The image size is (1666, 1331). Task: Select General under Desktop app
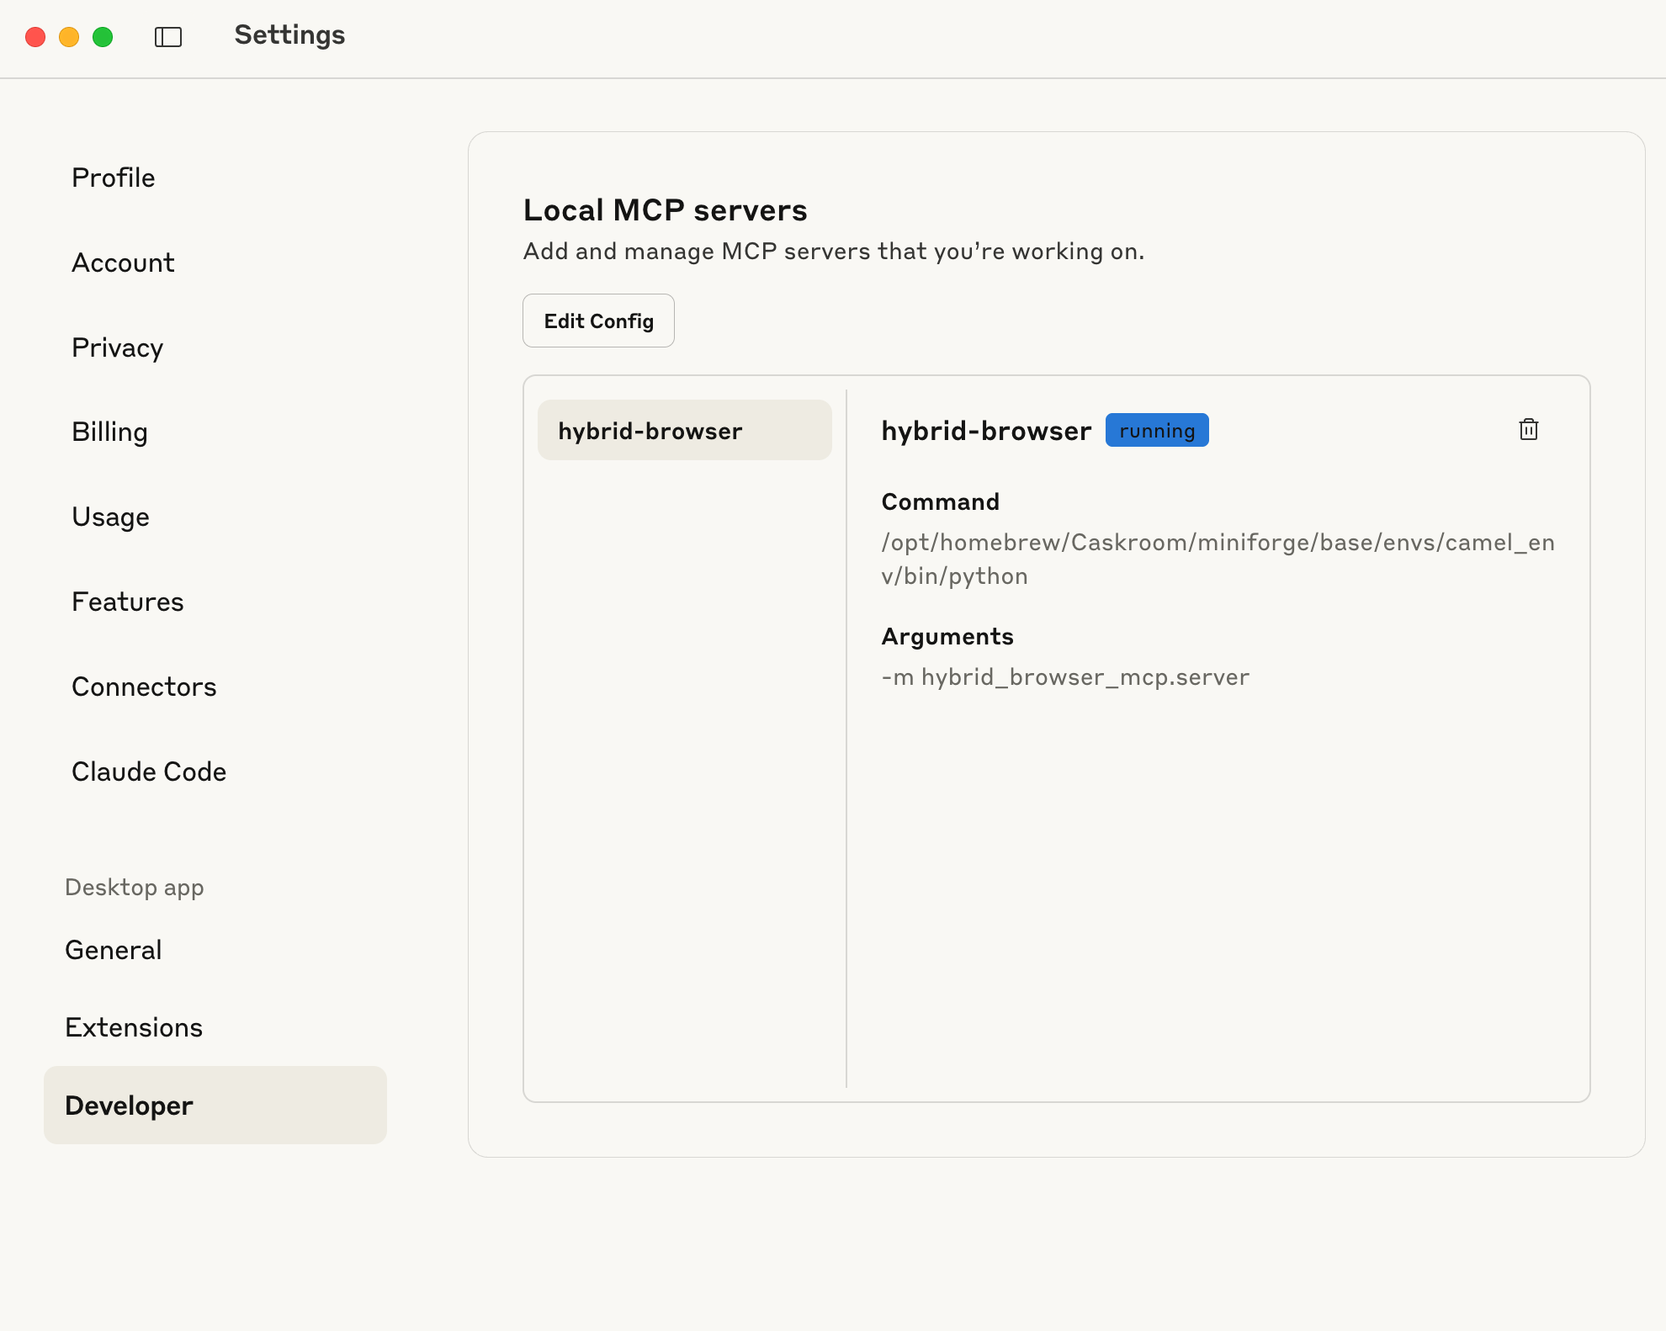tap(114, 950)
